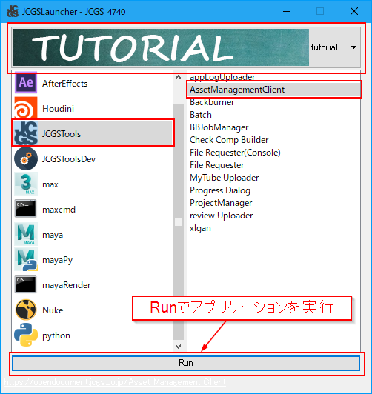
Task: Select AssetManagementClient in tool list
Action: (x=274, y=90)
